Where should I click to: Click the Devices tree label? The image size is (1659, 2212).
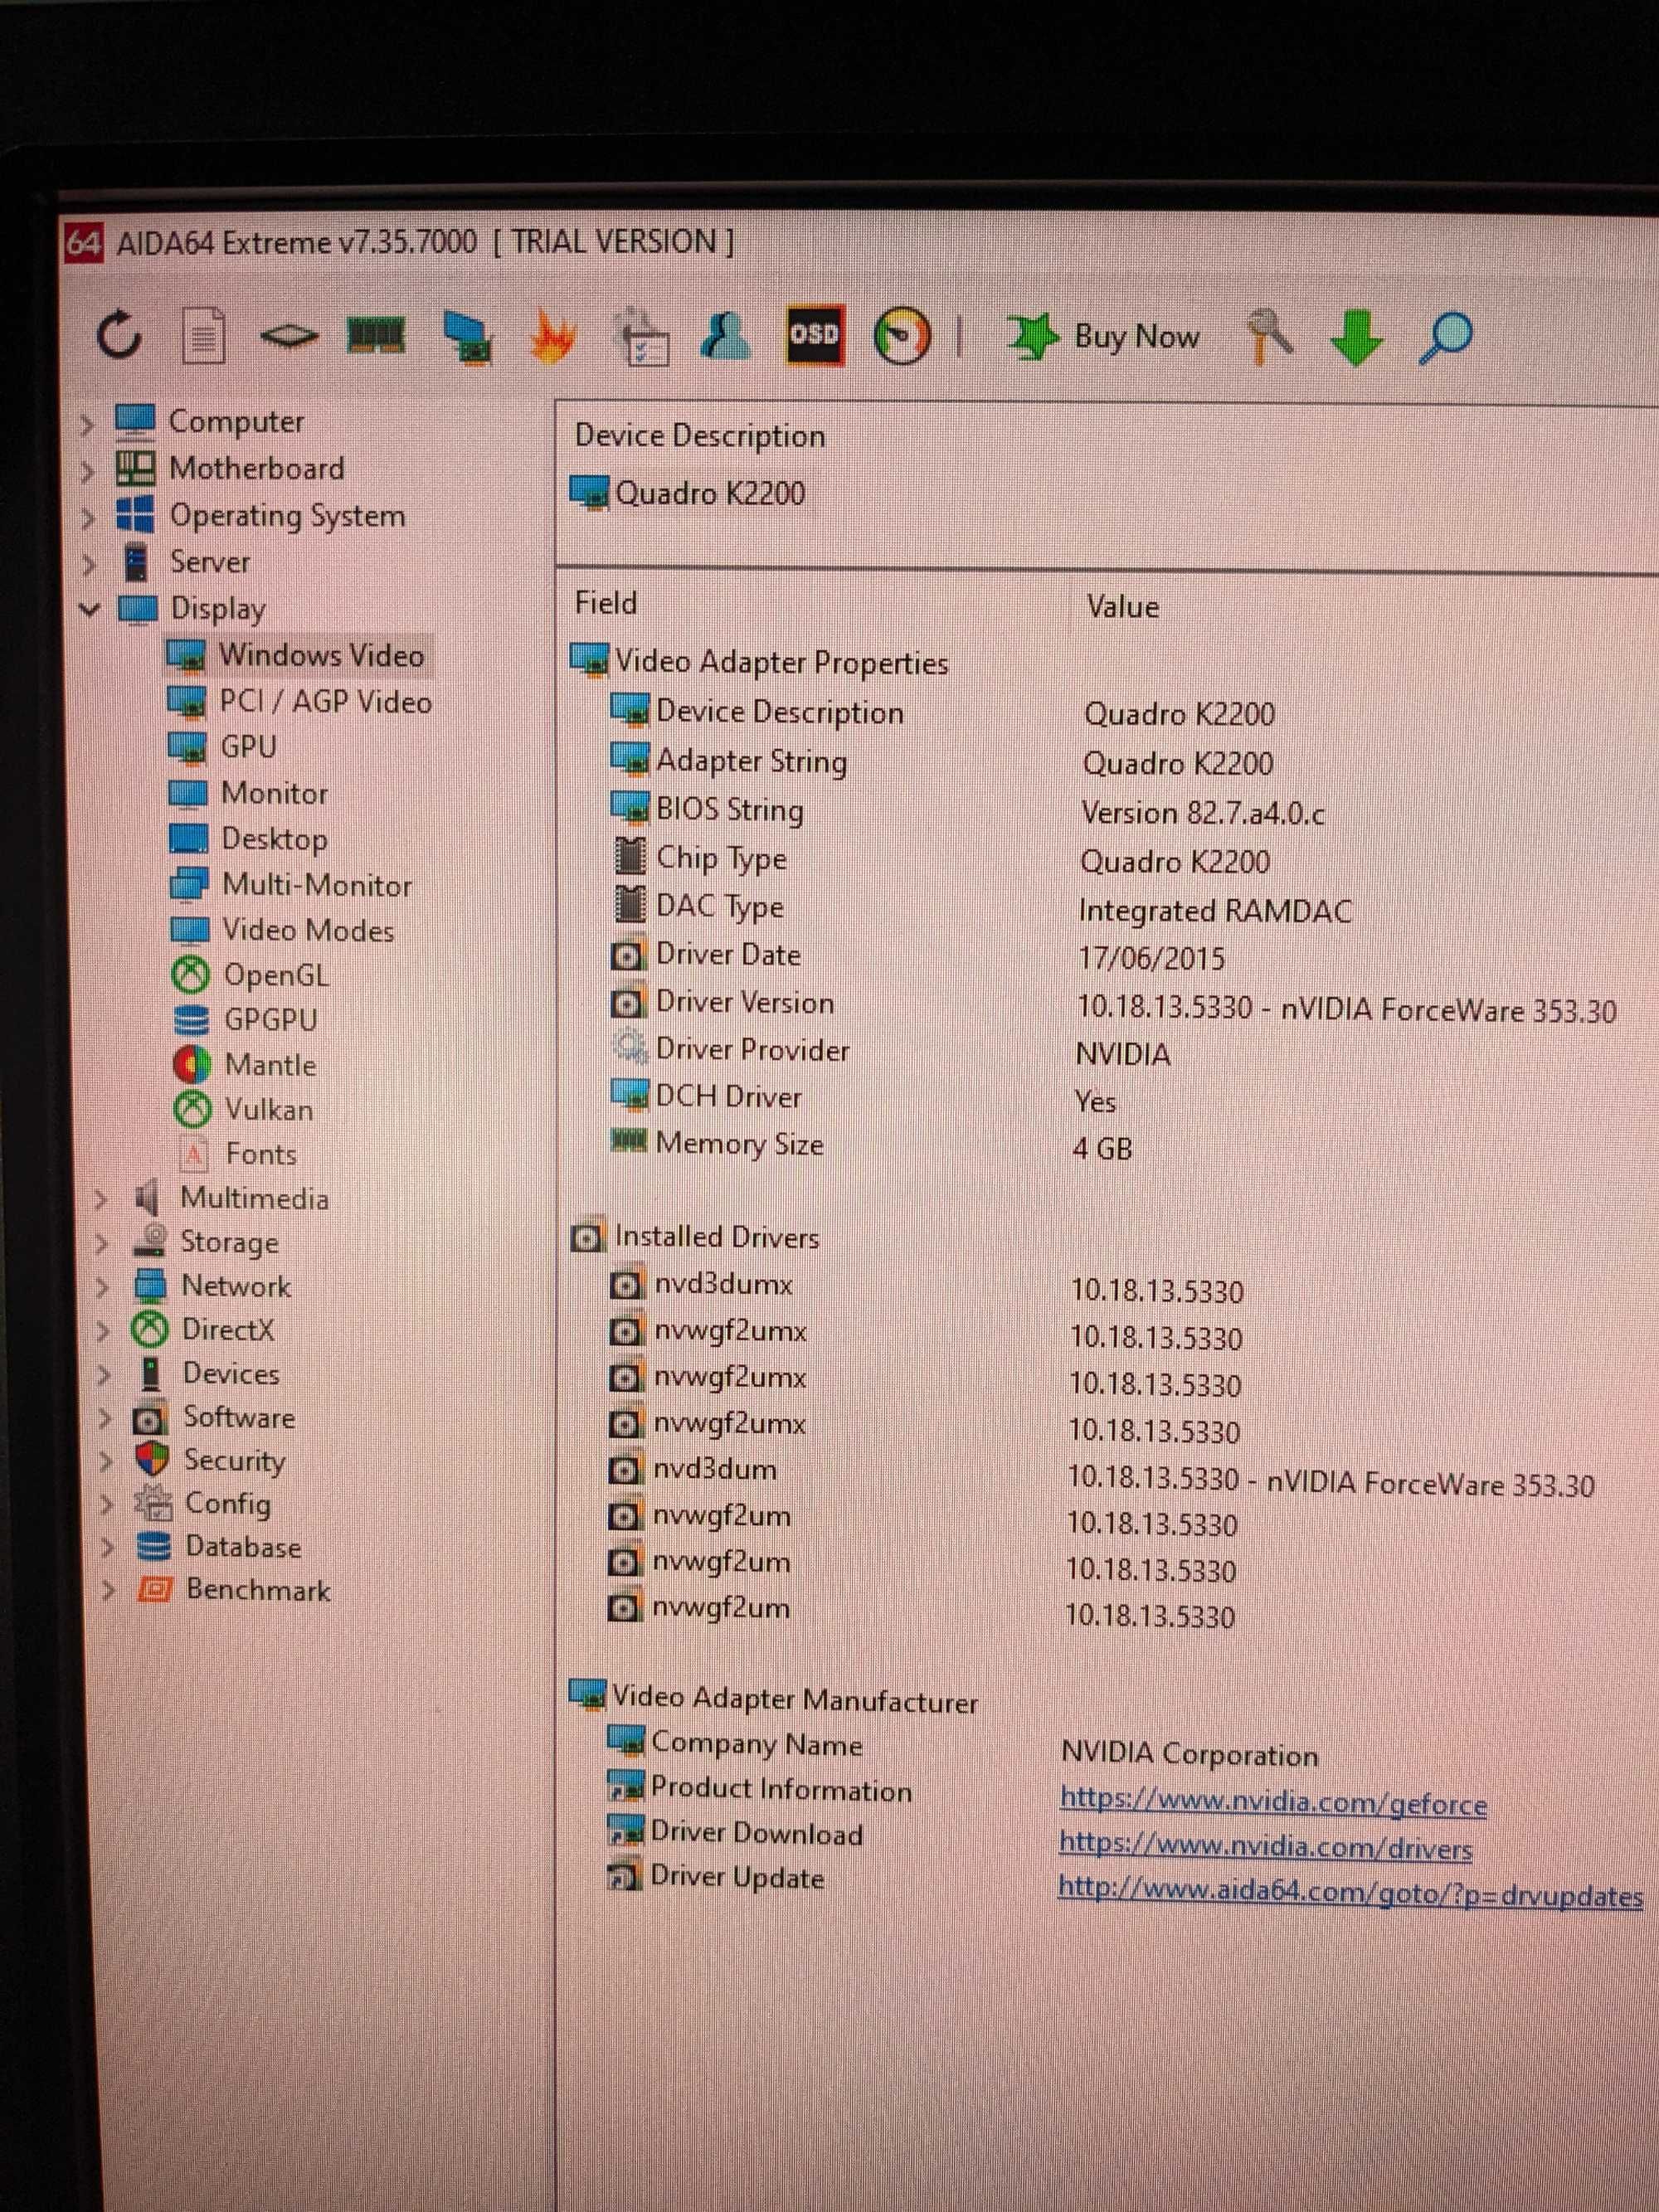coord(231,1374)
